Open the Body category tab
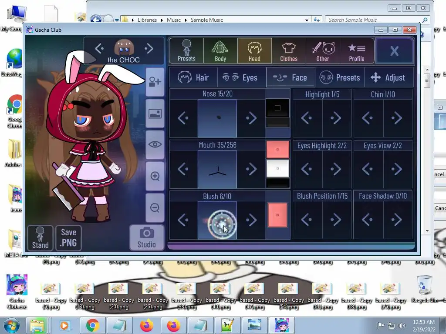 click(x=220, y=51)
